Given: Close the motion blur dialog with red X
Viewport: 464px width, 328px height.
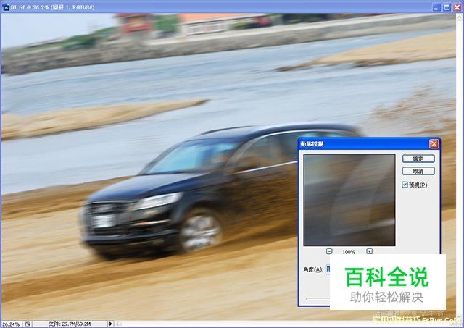Looking at the screenshot, I should tap(434, 144).
